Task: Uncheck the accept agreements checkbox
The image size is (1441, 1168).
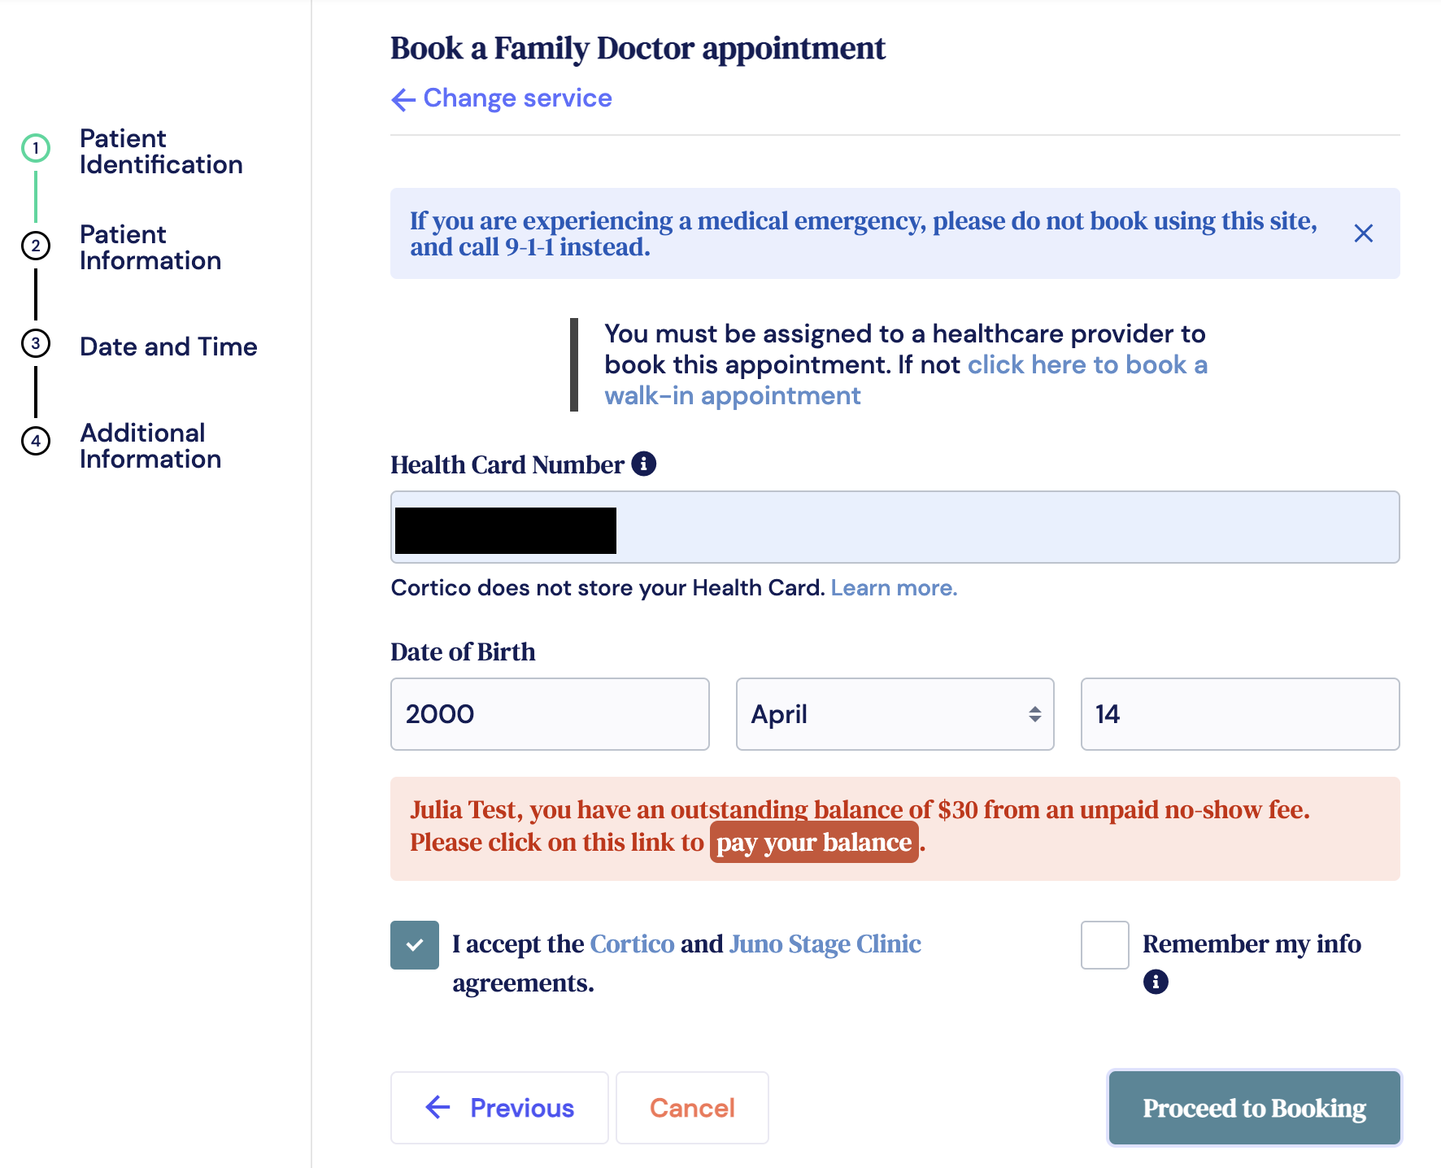Action: pos(415,945)
